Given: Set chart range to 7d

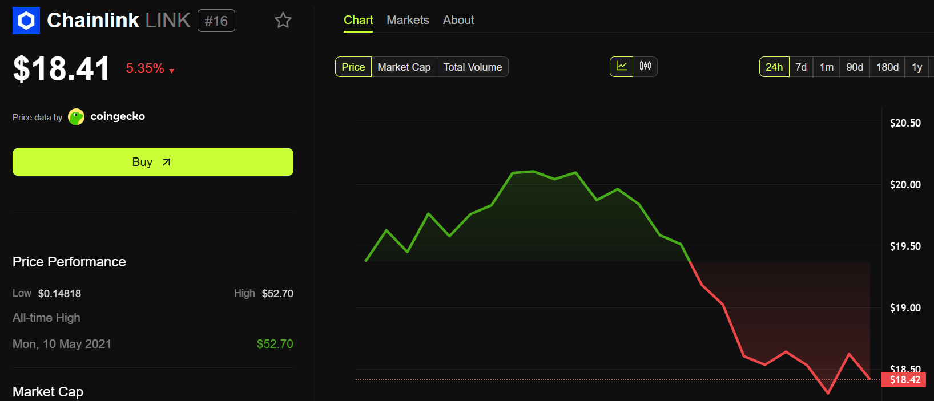Looking at the screenshot, I should click(801, 67).
